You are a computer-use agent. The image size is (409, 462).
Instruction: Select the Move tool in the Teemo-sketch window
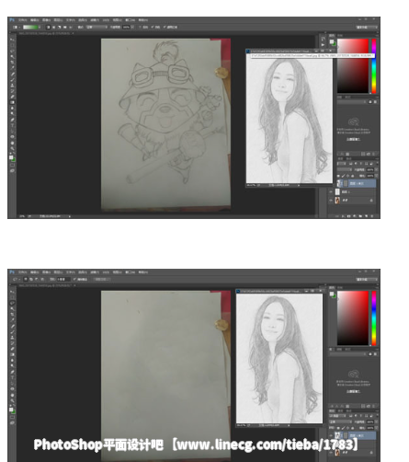click(12, 40)
